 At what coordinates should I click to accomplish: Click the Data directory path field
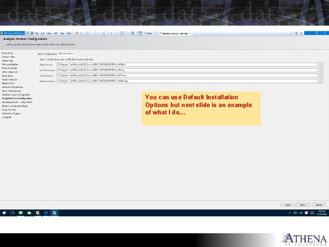187,64
